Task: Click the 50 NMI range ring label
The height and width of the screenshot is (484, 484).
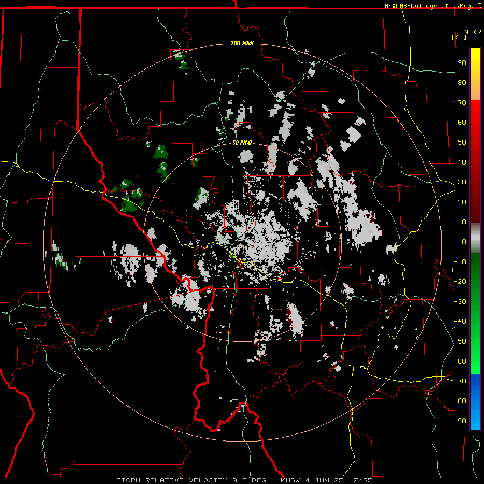Action: coord(242,143)
